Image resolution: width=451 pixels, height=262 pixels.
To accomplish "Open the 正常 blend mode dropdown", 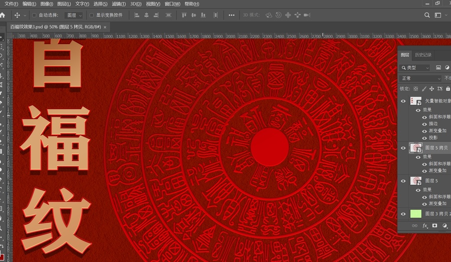I will point(420,78).
